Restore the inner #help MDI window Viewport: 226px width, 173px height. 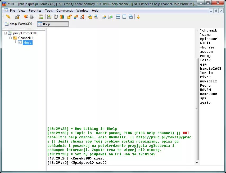[216, 11]
